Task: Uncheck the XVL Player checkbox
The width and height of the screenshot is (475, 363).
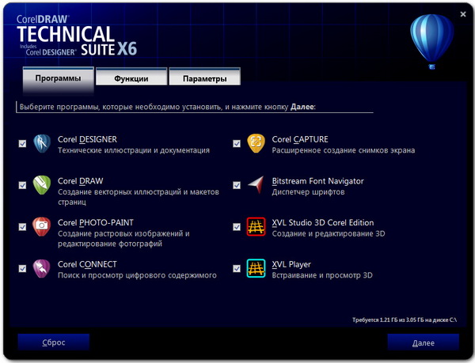Action: [237, 269]
